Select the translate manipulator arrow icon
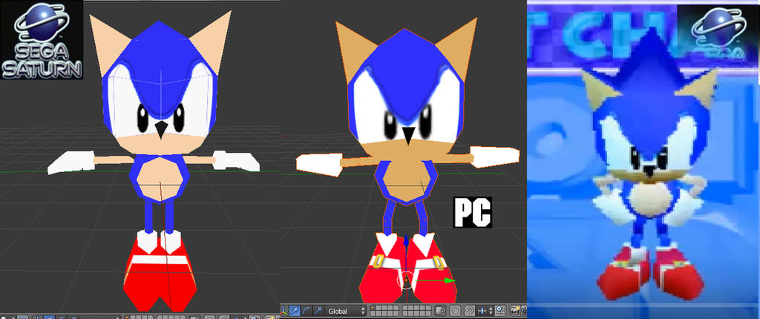 tap(295, 311)
